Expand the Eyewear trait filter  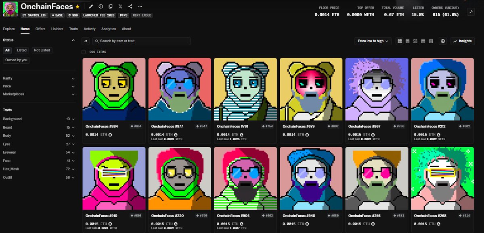pyautogui.click(x=39, y=152)
